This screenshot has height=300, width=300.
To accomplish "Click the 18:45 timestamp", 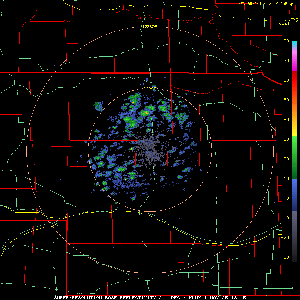I will point(239,298).
